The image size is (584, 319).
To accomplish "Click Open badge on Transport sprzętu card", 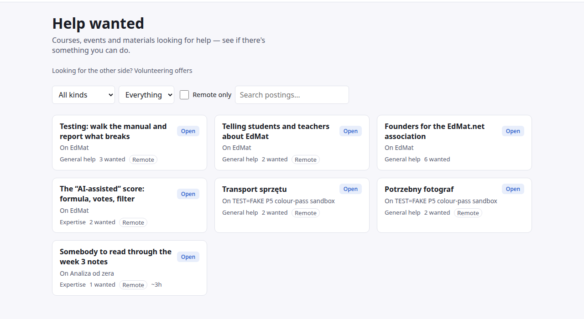I will (350, 189).
